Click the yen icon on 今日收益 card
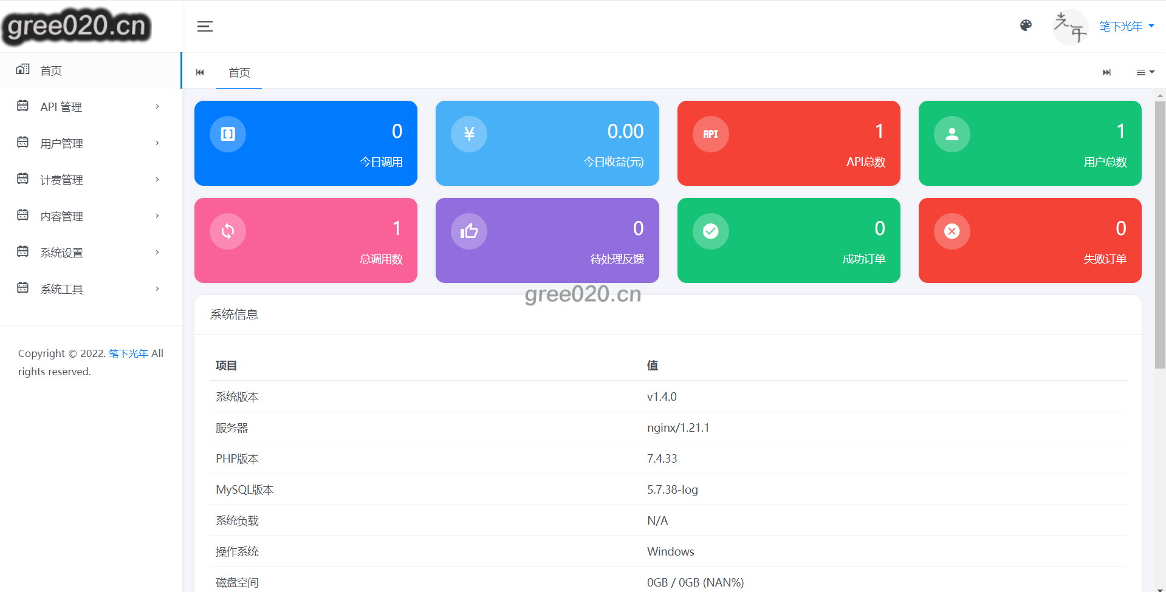1166x592 pixels. tap(468, 134)
